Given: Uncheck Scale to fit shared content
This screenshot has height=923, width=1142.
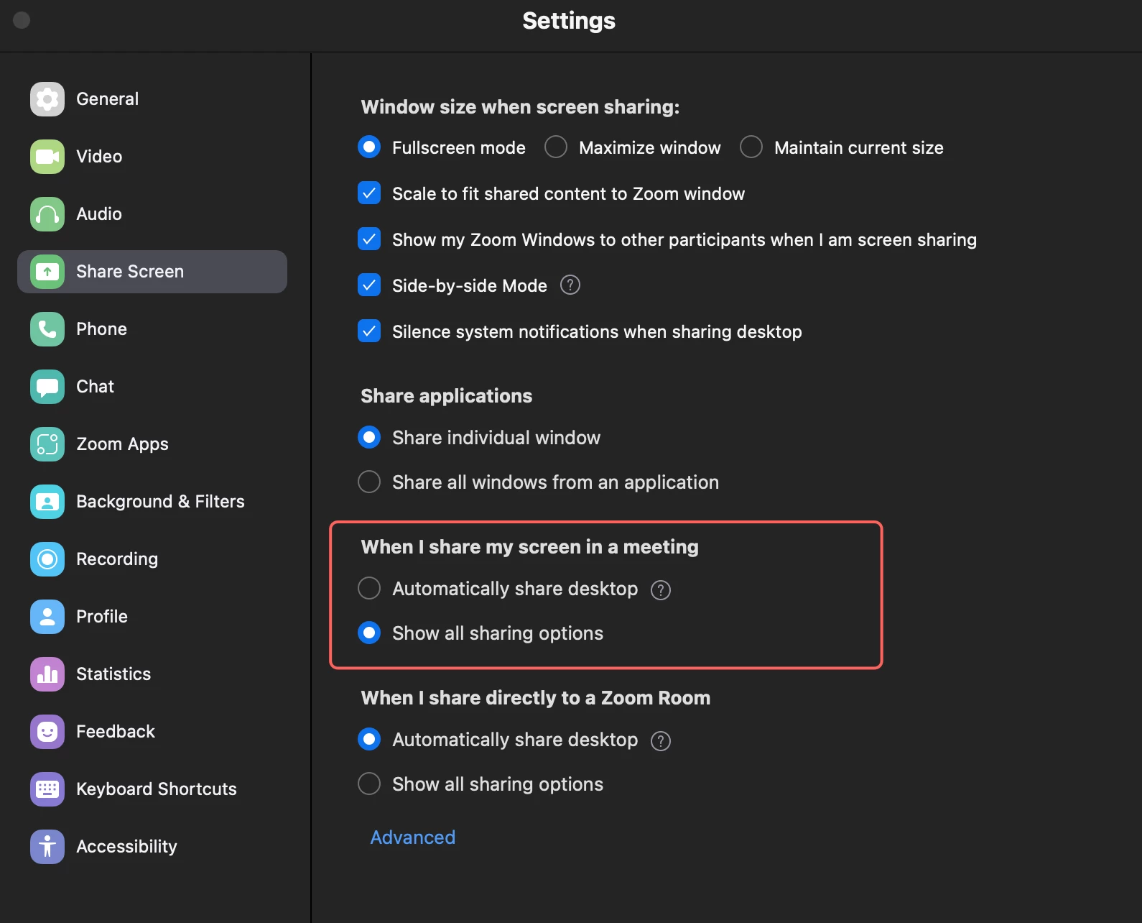Looking at the screenshot, I should pyautogui.click(x=369, y=193).
